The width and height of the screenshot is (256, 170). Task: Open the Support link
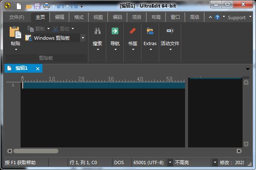(x=237, y=18)
